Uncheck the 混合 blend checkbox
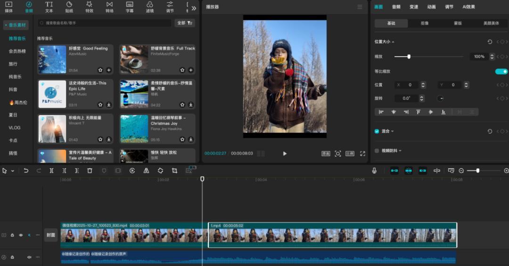The image size is (509, 266). point(377,131)
